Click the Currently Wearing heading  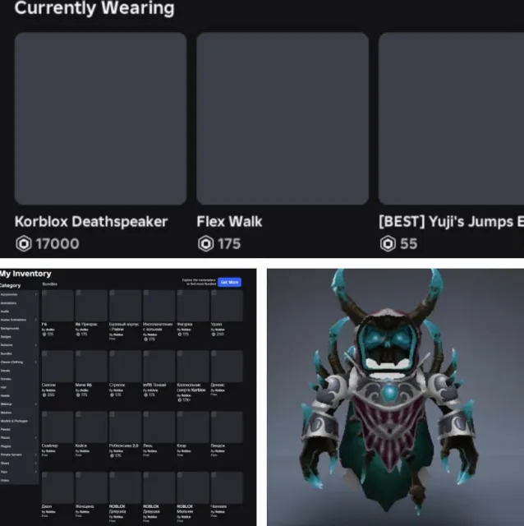[94, 8]
